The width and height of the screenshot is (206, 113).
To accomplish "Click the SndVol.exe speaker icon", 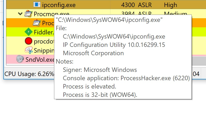I will 20,59.
